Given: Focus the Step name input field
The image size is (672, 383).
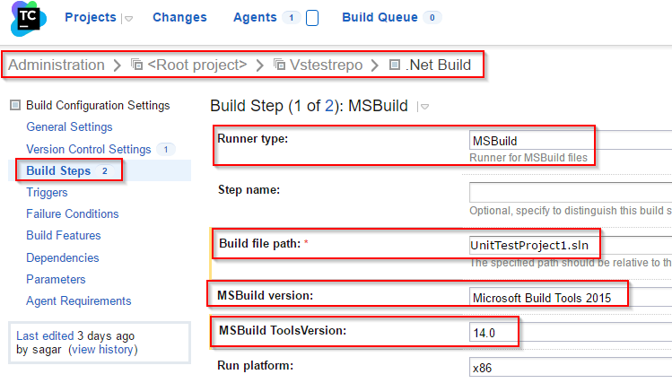Looking at the screenshot, I should (571, 192).
